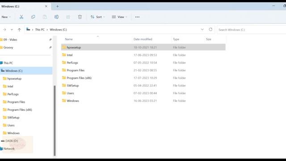Click the Forward navigation arrow

(x=4, y=30)
